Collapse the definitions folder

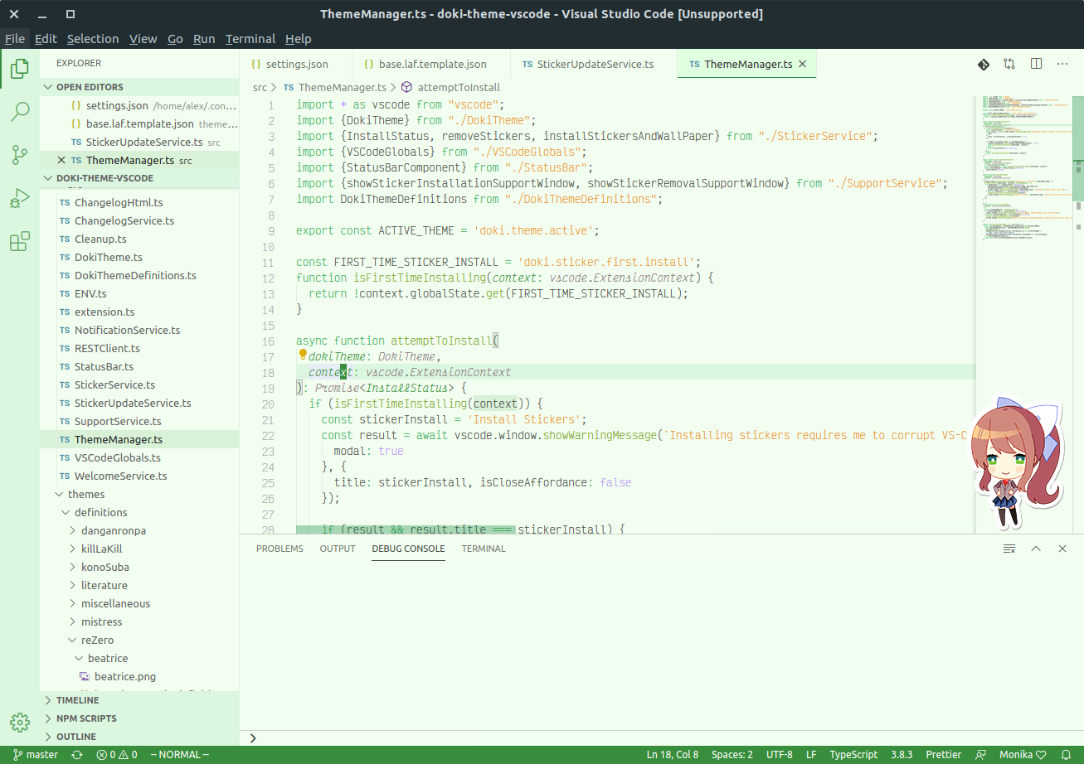click(139, 512)
